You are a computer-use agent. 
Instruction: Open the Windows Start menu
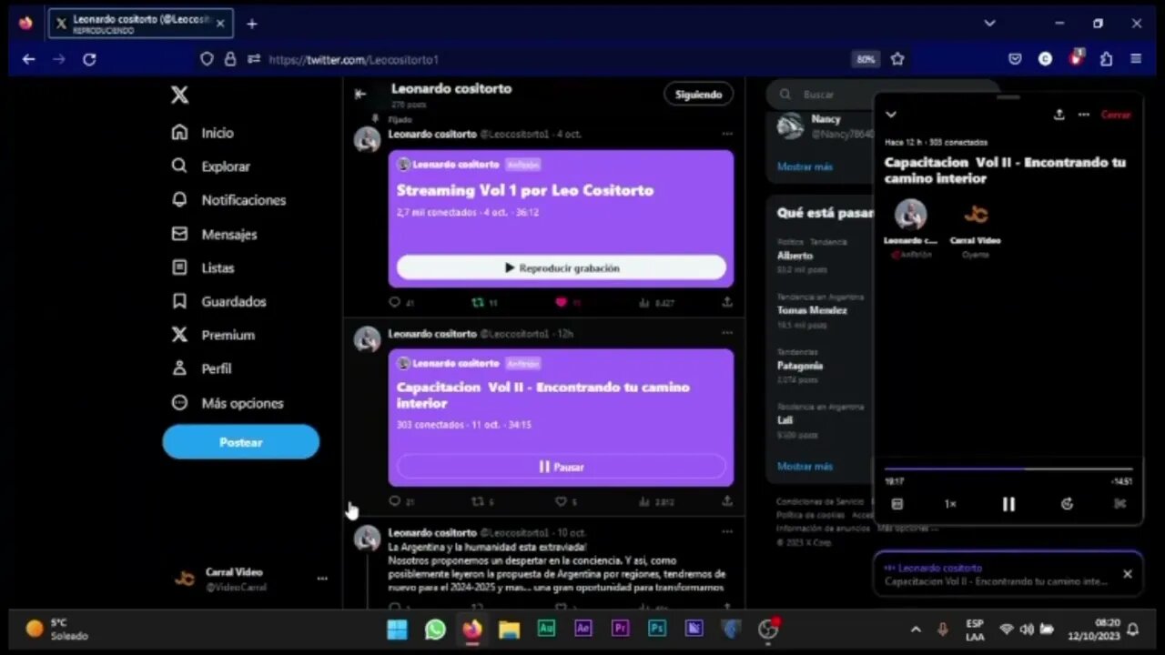click(x=398, y=629)
